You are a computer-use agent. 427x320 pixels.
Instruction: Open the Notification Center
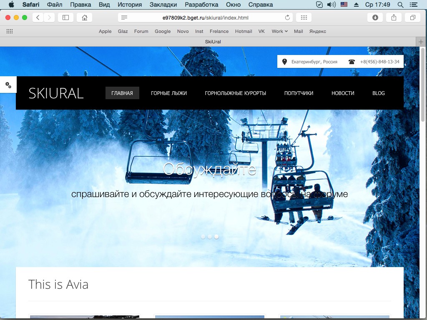pyautogui.click(x=413, y=5)
